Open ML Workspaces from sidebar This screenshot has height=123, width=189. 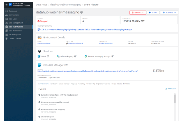pos(6,35)
